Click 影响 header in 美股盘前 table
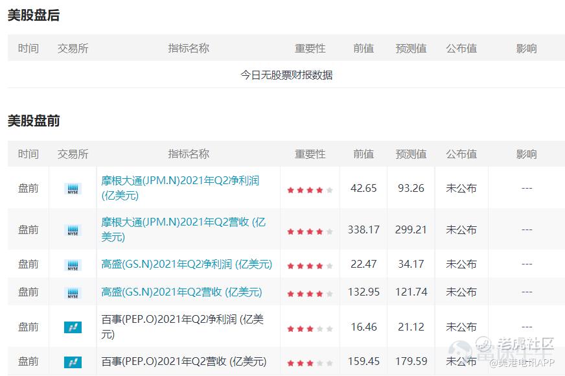 [526, 154]
